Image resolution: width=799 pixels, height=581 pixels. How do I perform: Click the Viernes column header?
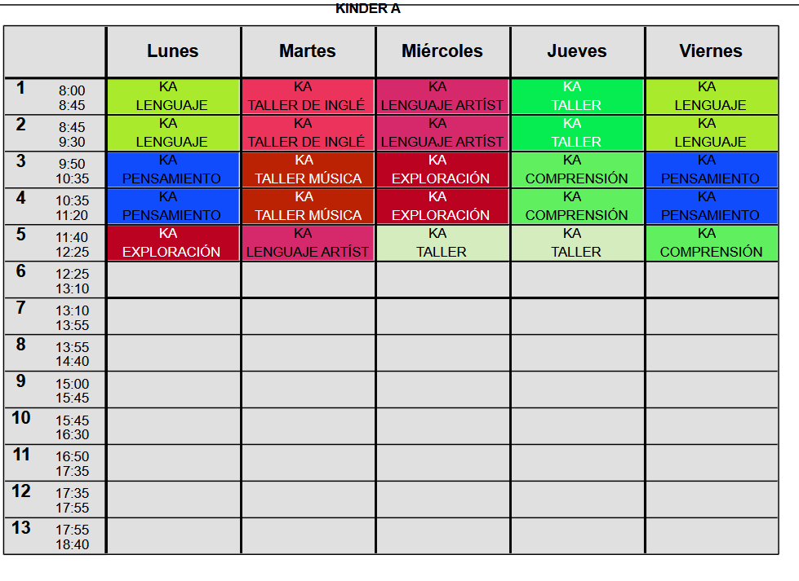point(711,51)
